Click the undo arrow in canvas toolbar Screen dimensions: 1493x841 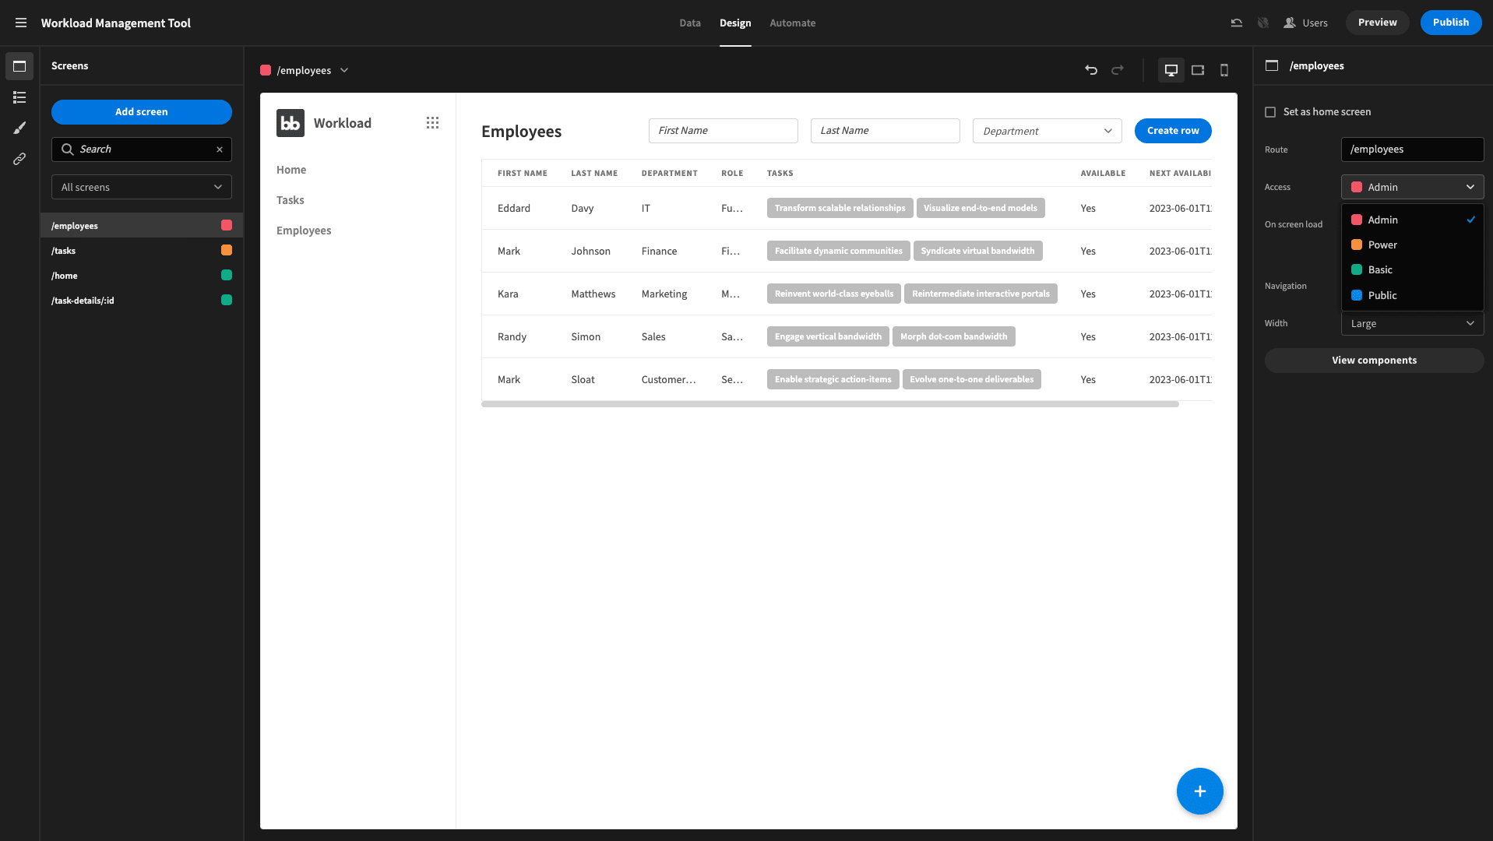click(x=1091, y=70)
